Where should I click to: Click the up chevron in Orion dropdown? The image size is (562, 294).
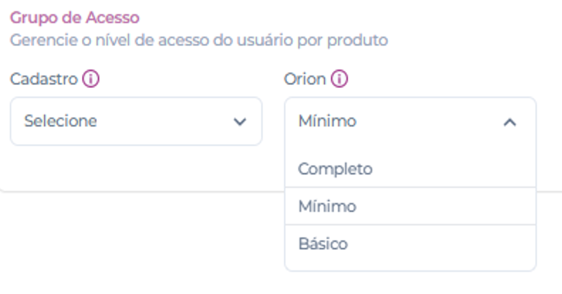[x=510, y=122]
